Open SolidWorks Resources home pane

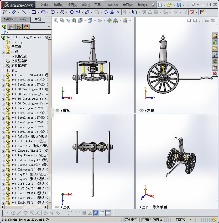[215, 36]
